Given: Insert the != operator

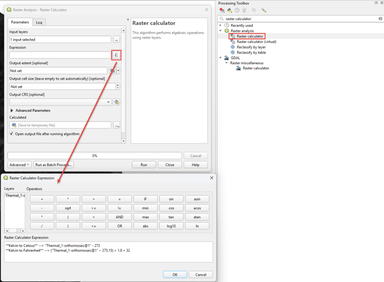Looking at the screenshot, I should click(x=120, y=208).
